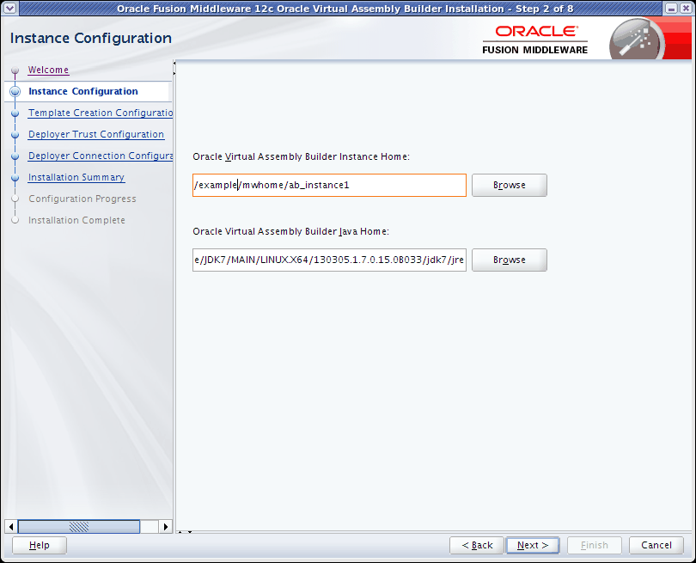The width and height of the screenshot is (696, 563).
Task: Click the Instance Home field label
Action: point(301,156)
